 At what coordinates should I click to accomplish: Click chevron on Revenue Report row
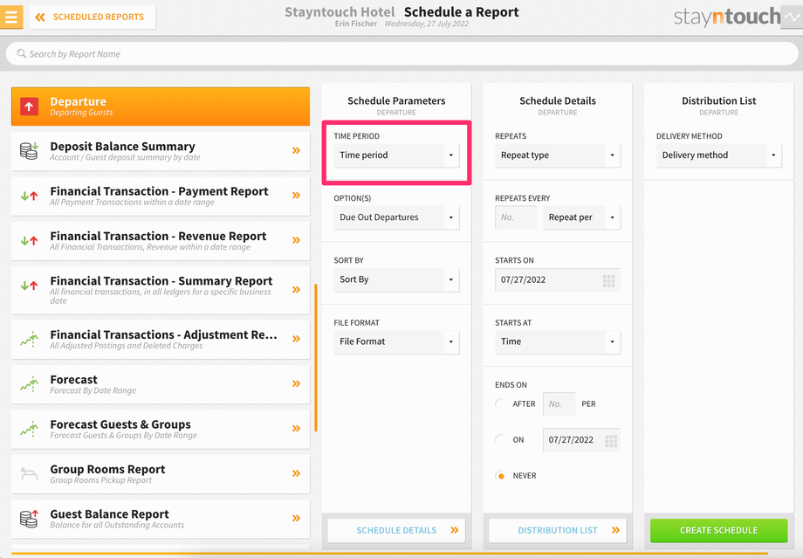(x=296, y=240)
